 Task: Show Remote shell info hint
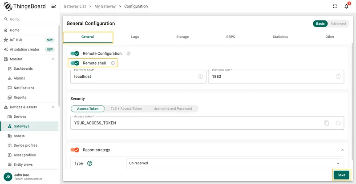click(x=113, y=63)
